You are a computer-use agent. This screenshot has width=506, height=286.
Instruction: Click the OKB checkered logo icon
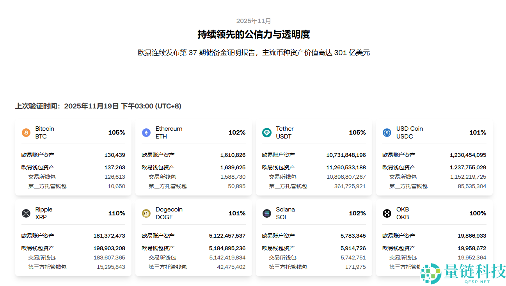(x=387, y=213)
